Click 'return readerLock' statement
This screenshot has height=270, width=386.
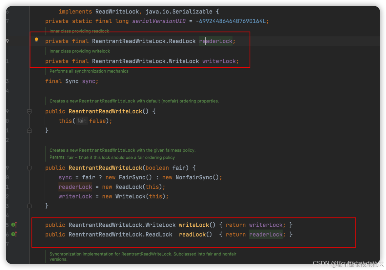coord(254,235)
